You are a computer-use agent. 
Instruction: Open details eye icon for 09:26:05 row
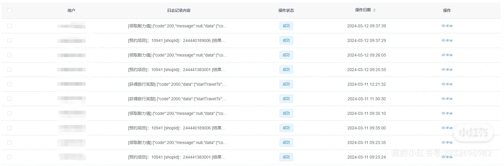tap(443, 55)
